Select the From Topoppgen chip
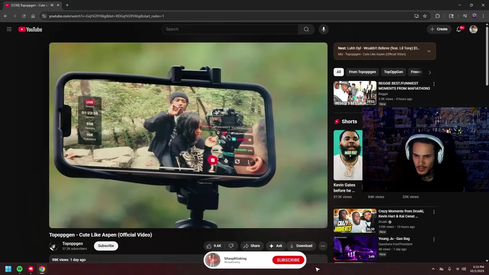 362,72
